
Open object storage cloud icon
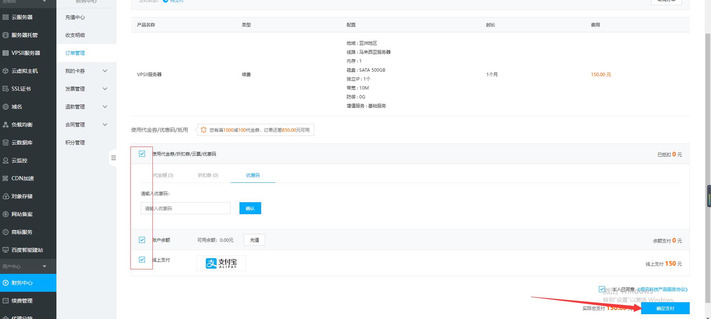tap(6, 196)
